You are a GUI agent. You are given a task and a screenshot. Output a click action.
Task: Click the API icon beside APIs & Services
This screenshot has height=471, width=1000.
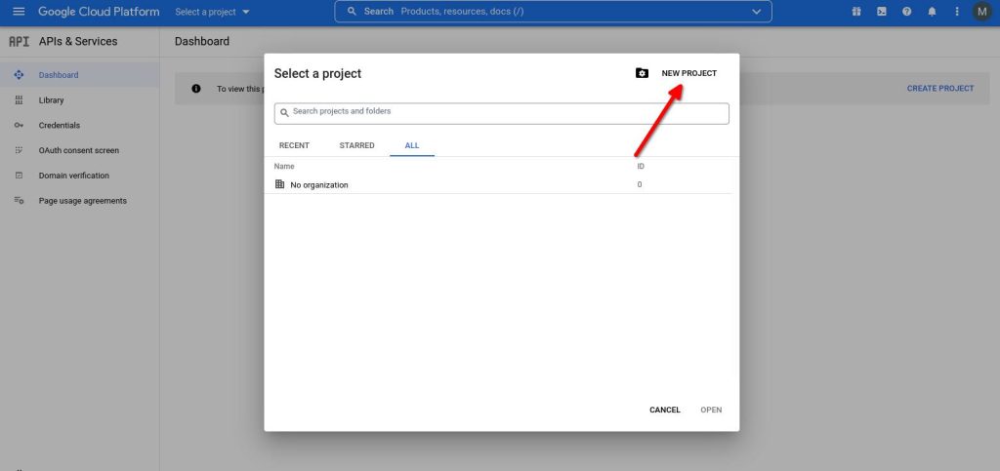pyautogui.click(x=19, y=41)
